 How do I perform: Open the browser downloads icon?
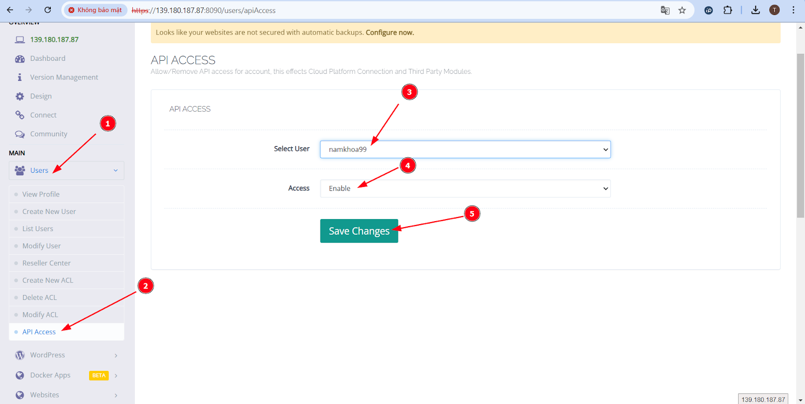click(756, 10)
